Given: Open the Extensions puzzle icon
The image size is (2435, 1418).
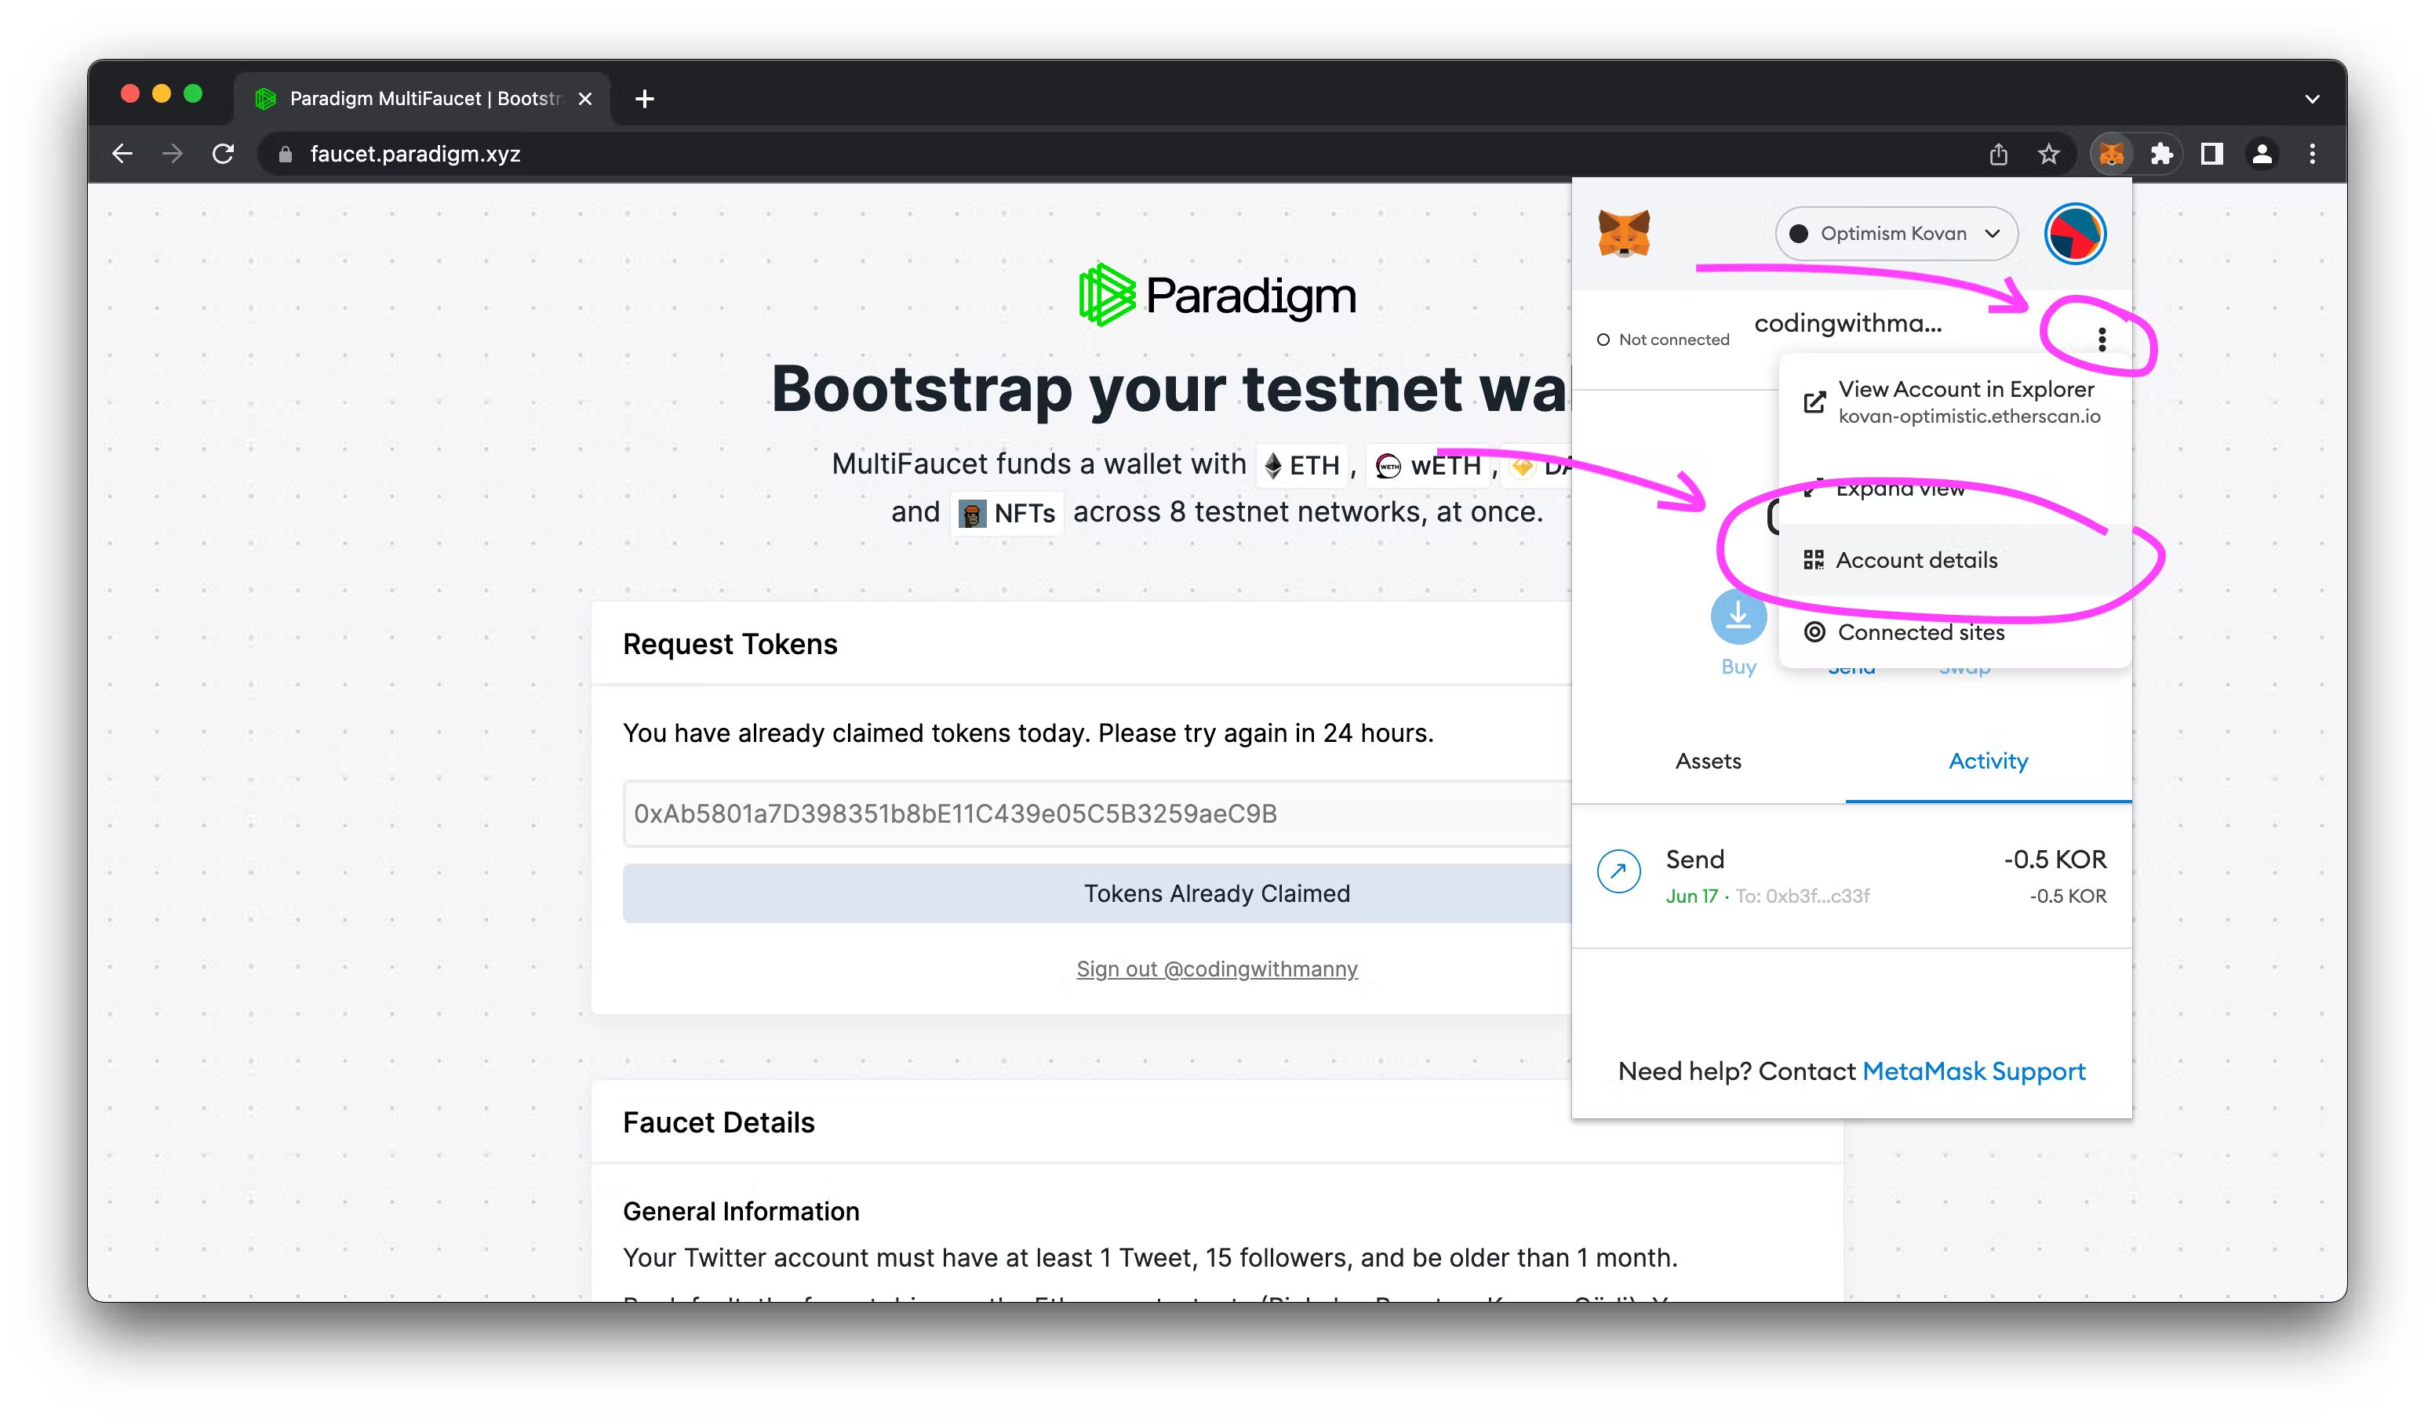Looking at the screenshot, I should tap(2161, 154).
